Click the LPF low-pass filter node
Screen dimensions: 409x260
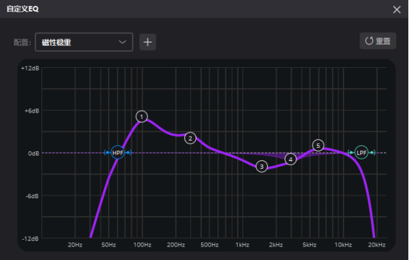361,153
